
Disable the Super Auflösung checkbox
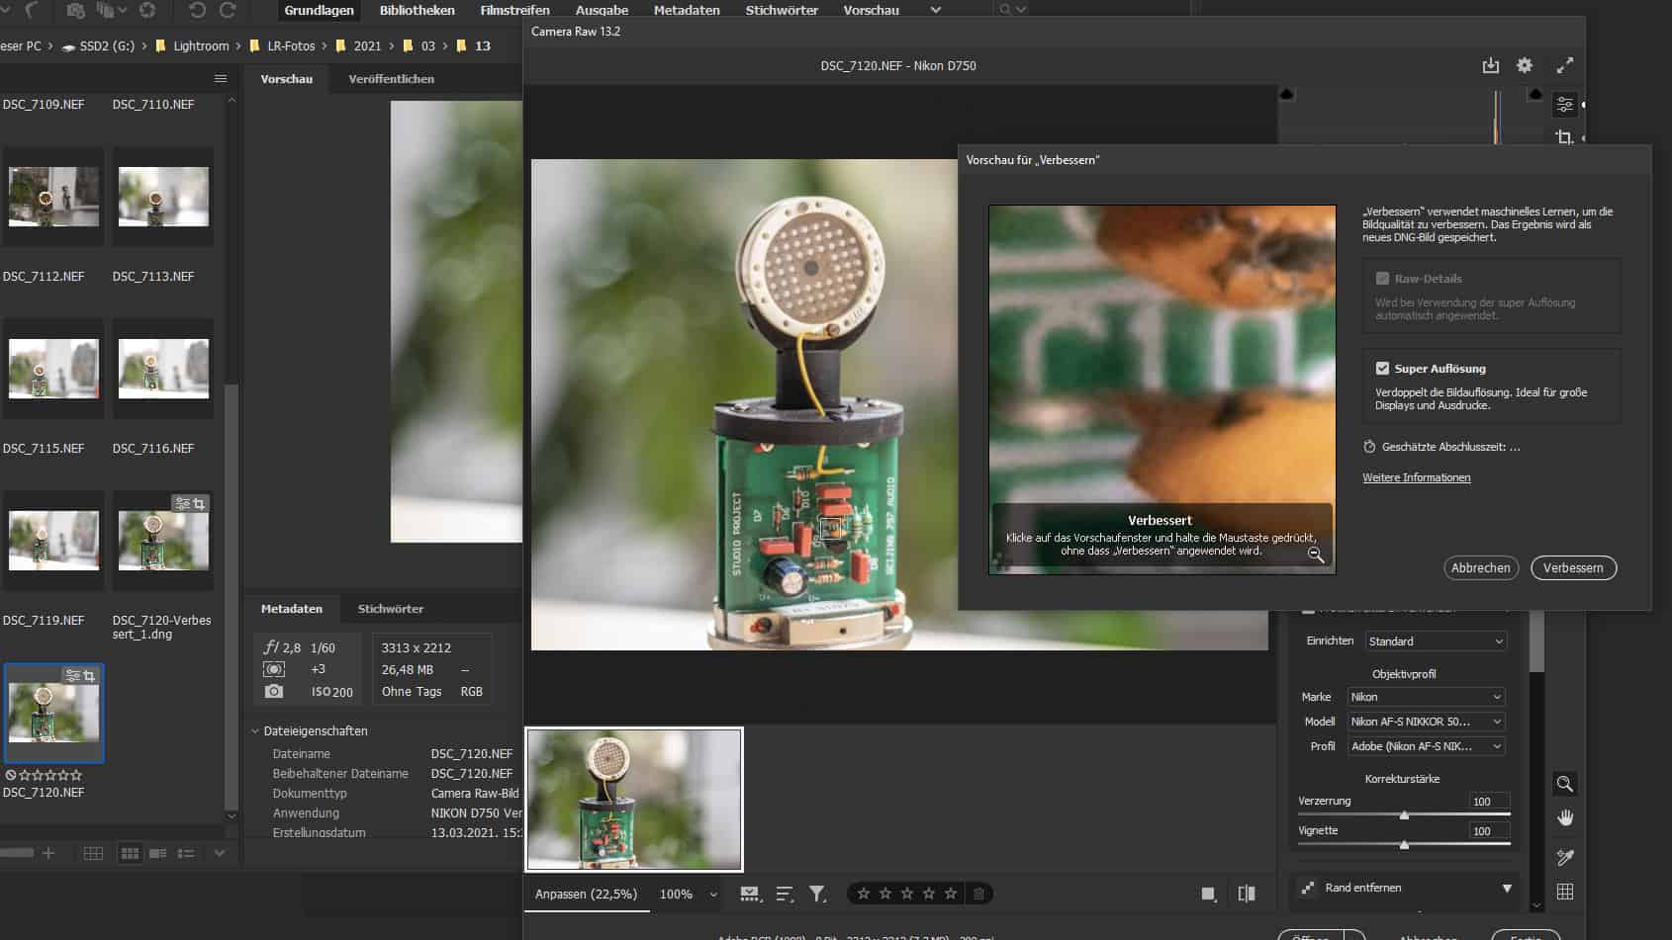1383,368
